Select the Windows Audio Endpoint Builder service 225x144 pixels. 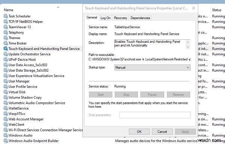[x=34, y=141]
